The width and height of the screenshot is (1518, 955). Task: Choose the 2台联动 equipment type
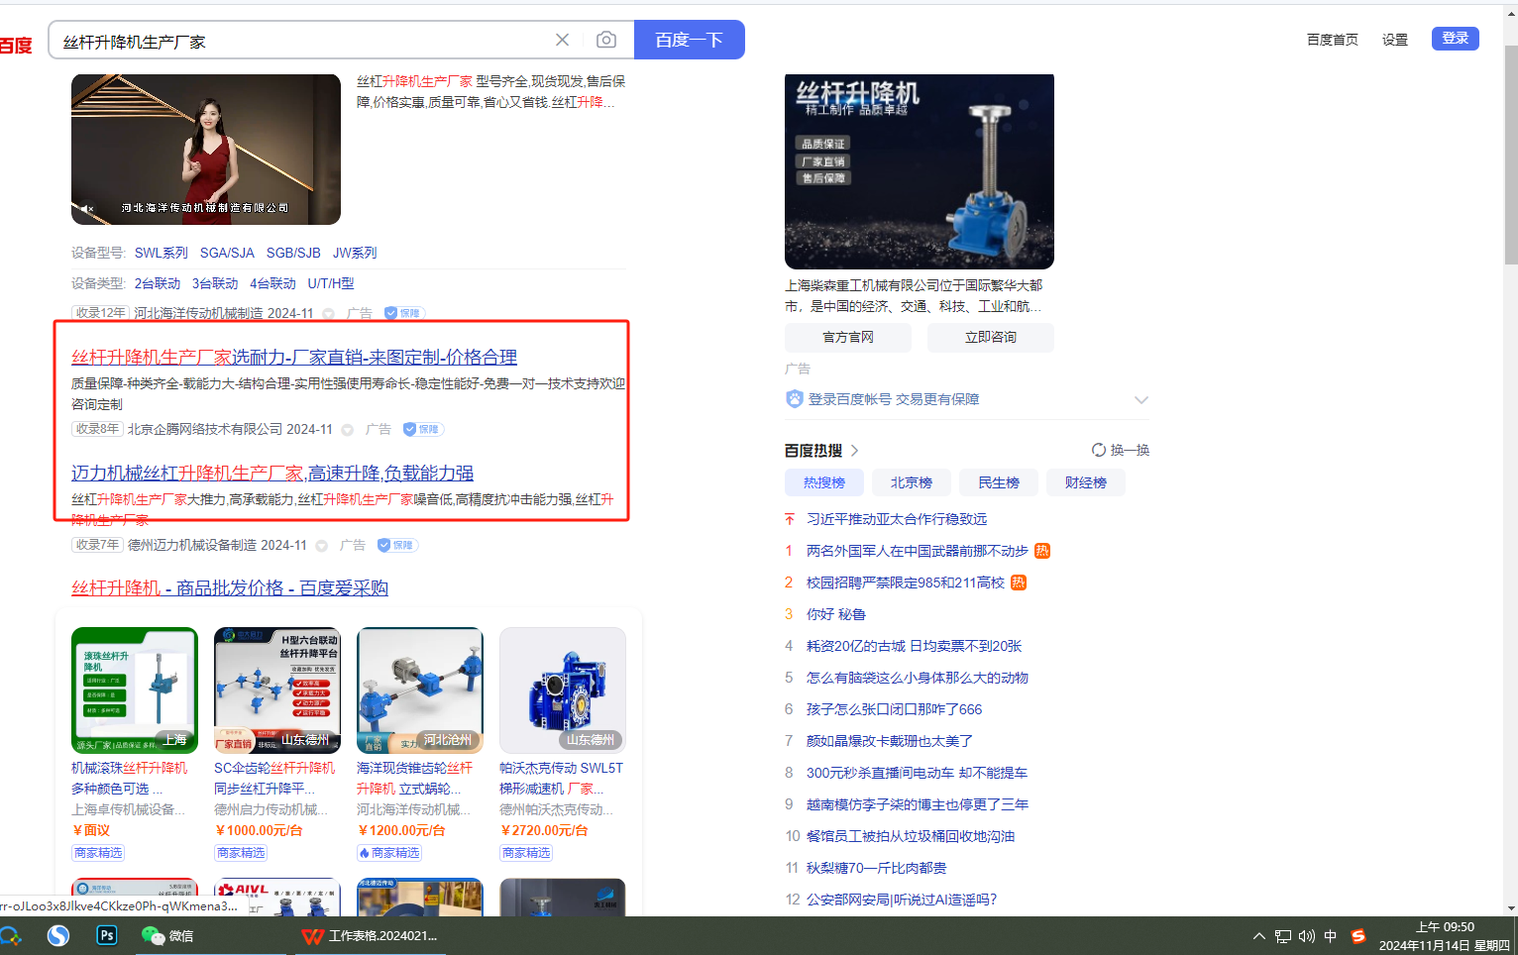click(158, 283)
